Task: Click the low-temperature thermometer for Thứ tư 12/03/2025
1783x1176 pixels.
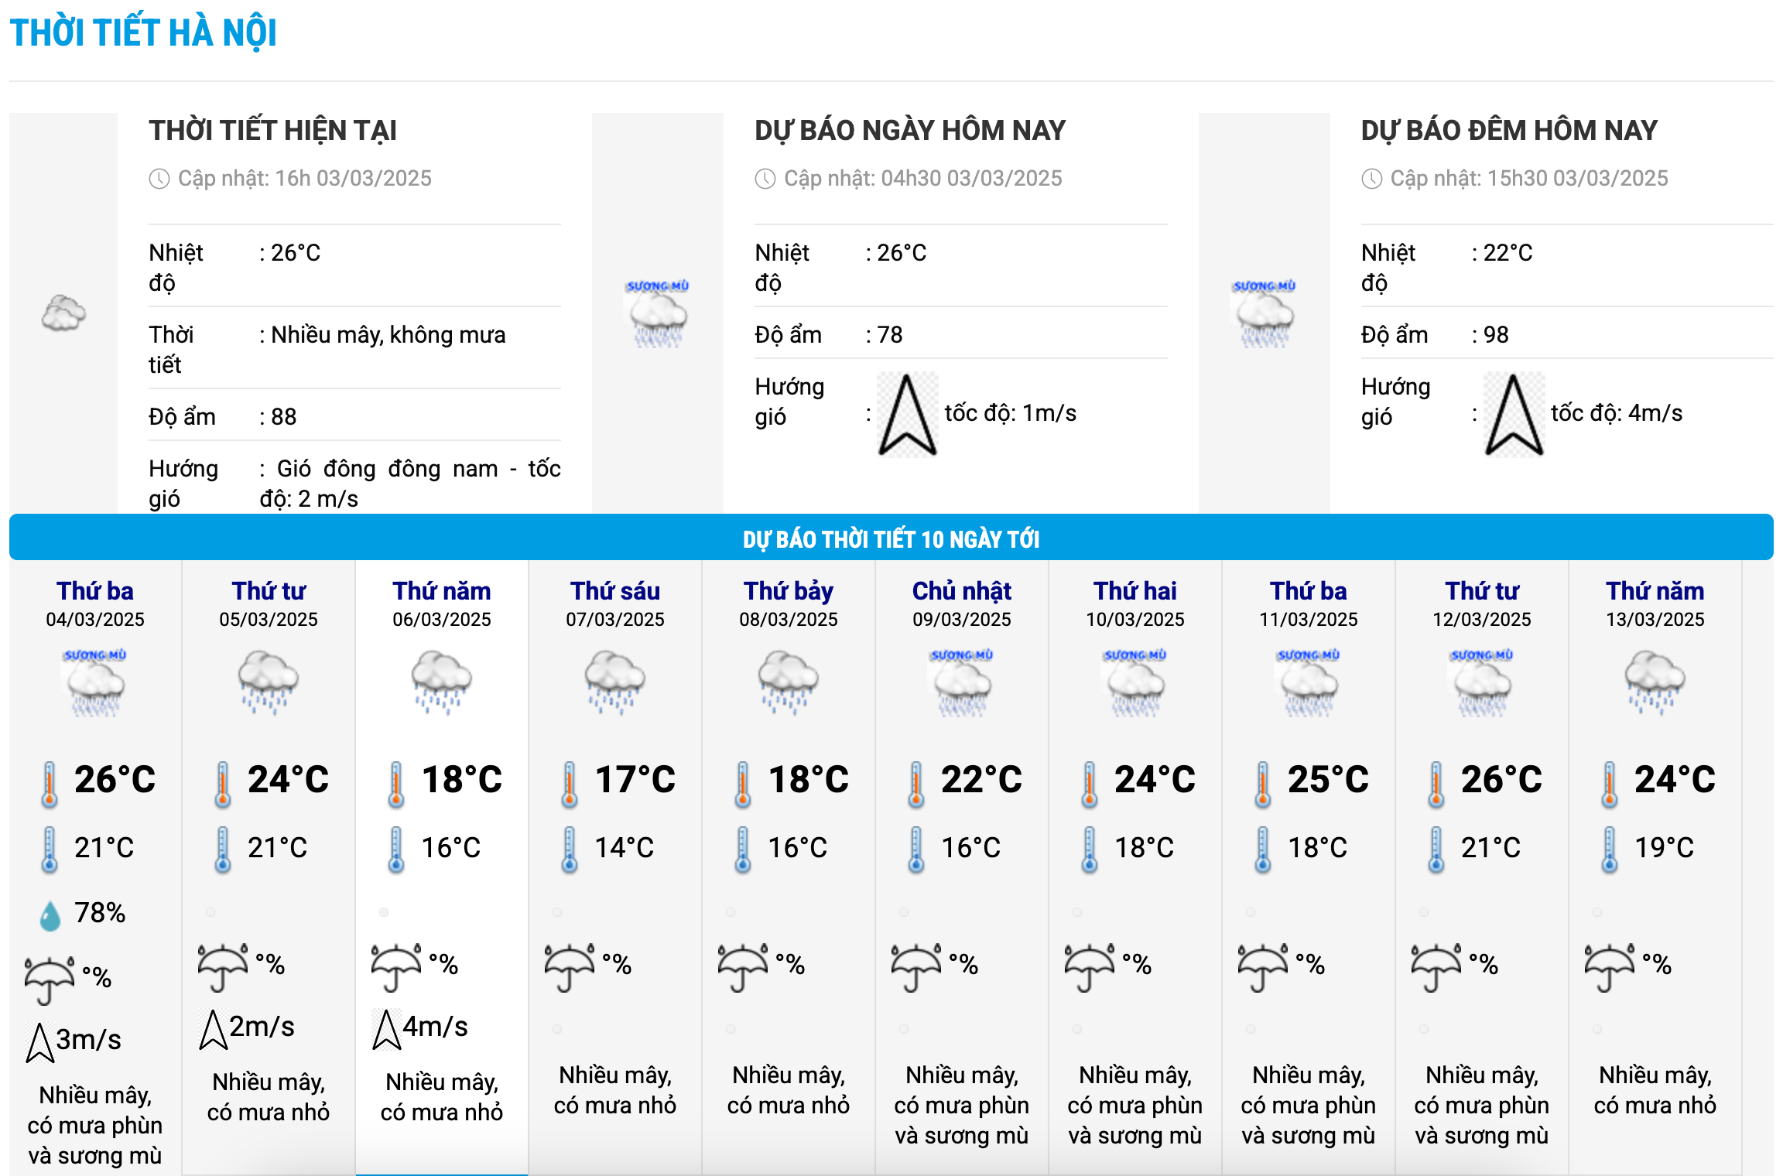Action: point(1436,850)
